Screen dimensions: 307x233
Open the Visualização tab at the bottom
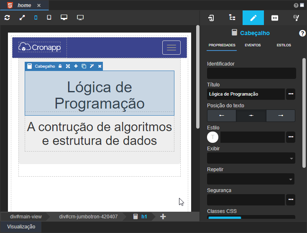coord(21,227)
